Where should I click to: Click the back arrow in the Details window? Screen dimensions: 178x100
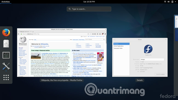tap(114, 40)
